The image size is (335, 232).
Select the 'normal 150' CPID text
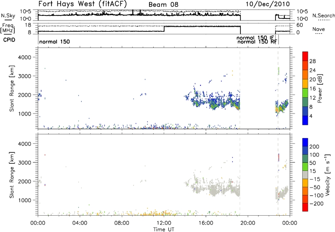click(54, 41)
